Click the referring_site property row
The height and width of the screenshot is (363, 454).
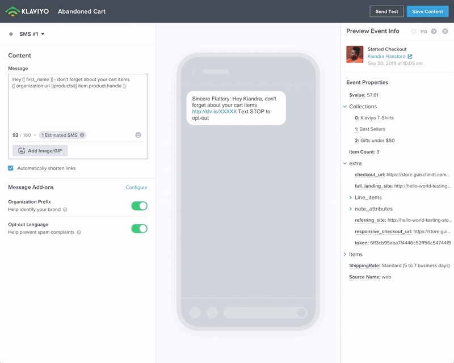tap(403, 220)
